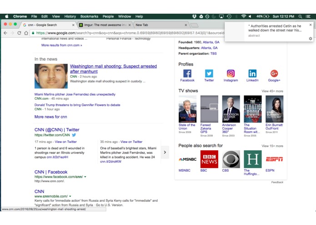Open the Help menu
The width and height of the screenshot is (316, 225).
point(139,16)
